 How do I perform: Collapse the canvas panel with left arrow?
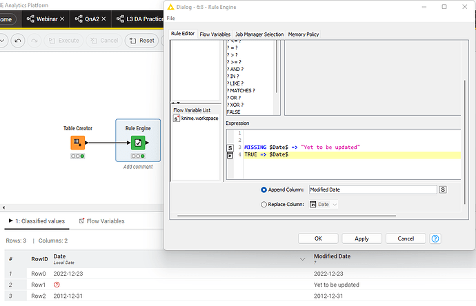(3, 207)
